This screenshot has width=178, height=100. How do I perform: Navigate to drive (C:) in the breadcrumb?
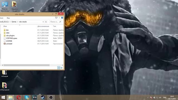pos(4,22)
